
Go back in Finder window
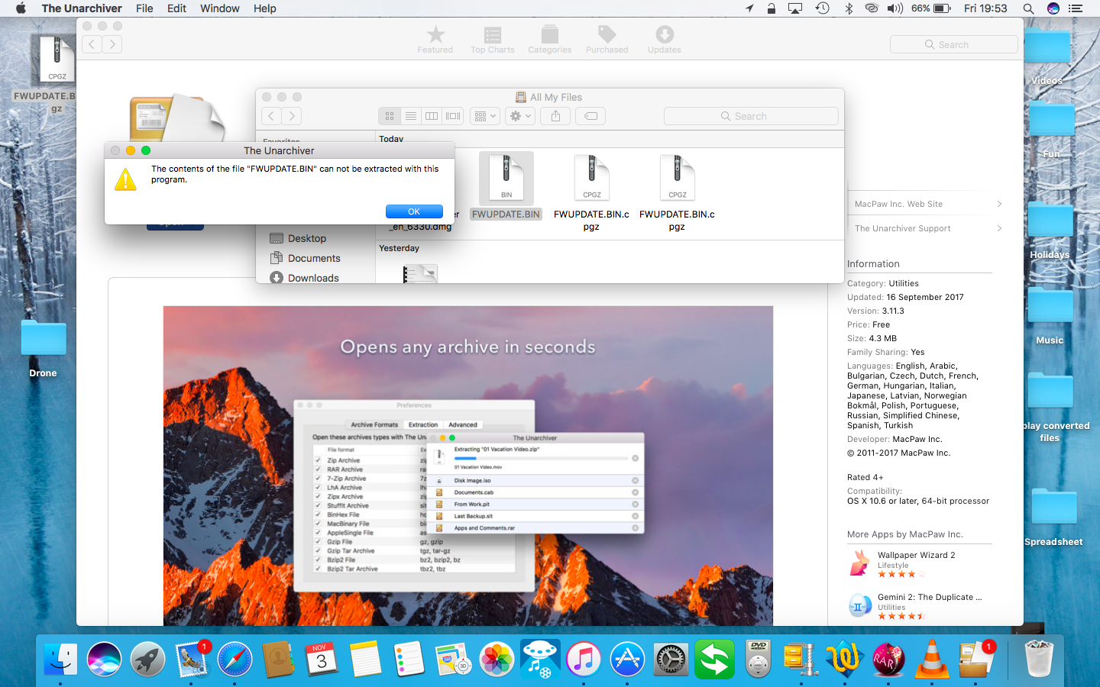pos(271,116)
